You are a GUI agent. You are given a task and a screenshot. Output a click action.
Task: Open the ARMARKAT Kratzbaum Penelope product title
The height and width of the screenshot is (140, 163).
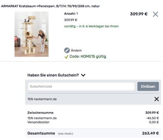50,6
